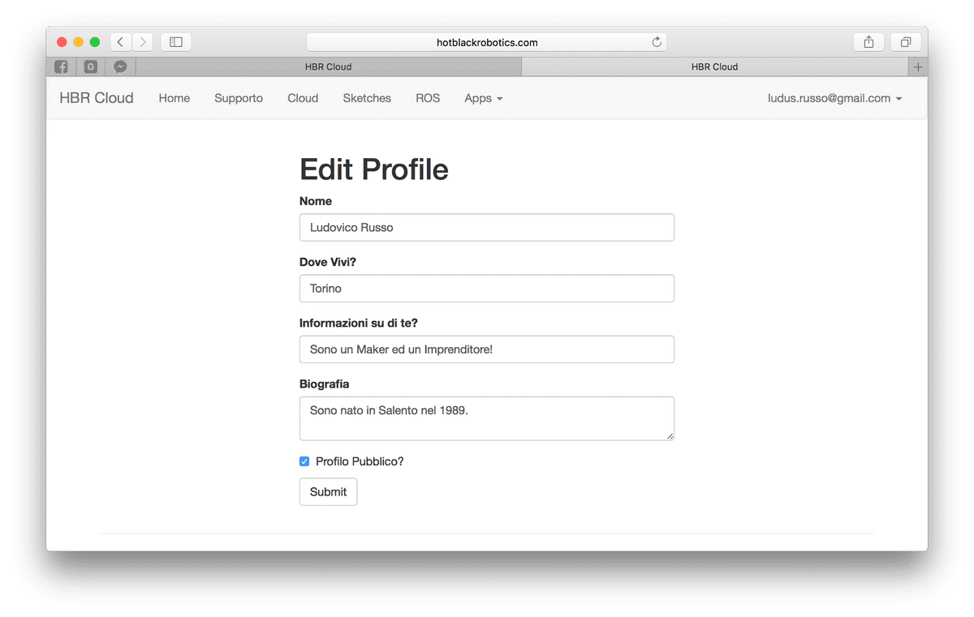Show all tabs overview icon
Image resolution: width=974 pixels, height=617 pixels.
point(906,42)
